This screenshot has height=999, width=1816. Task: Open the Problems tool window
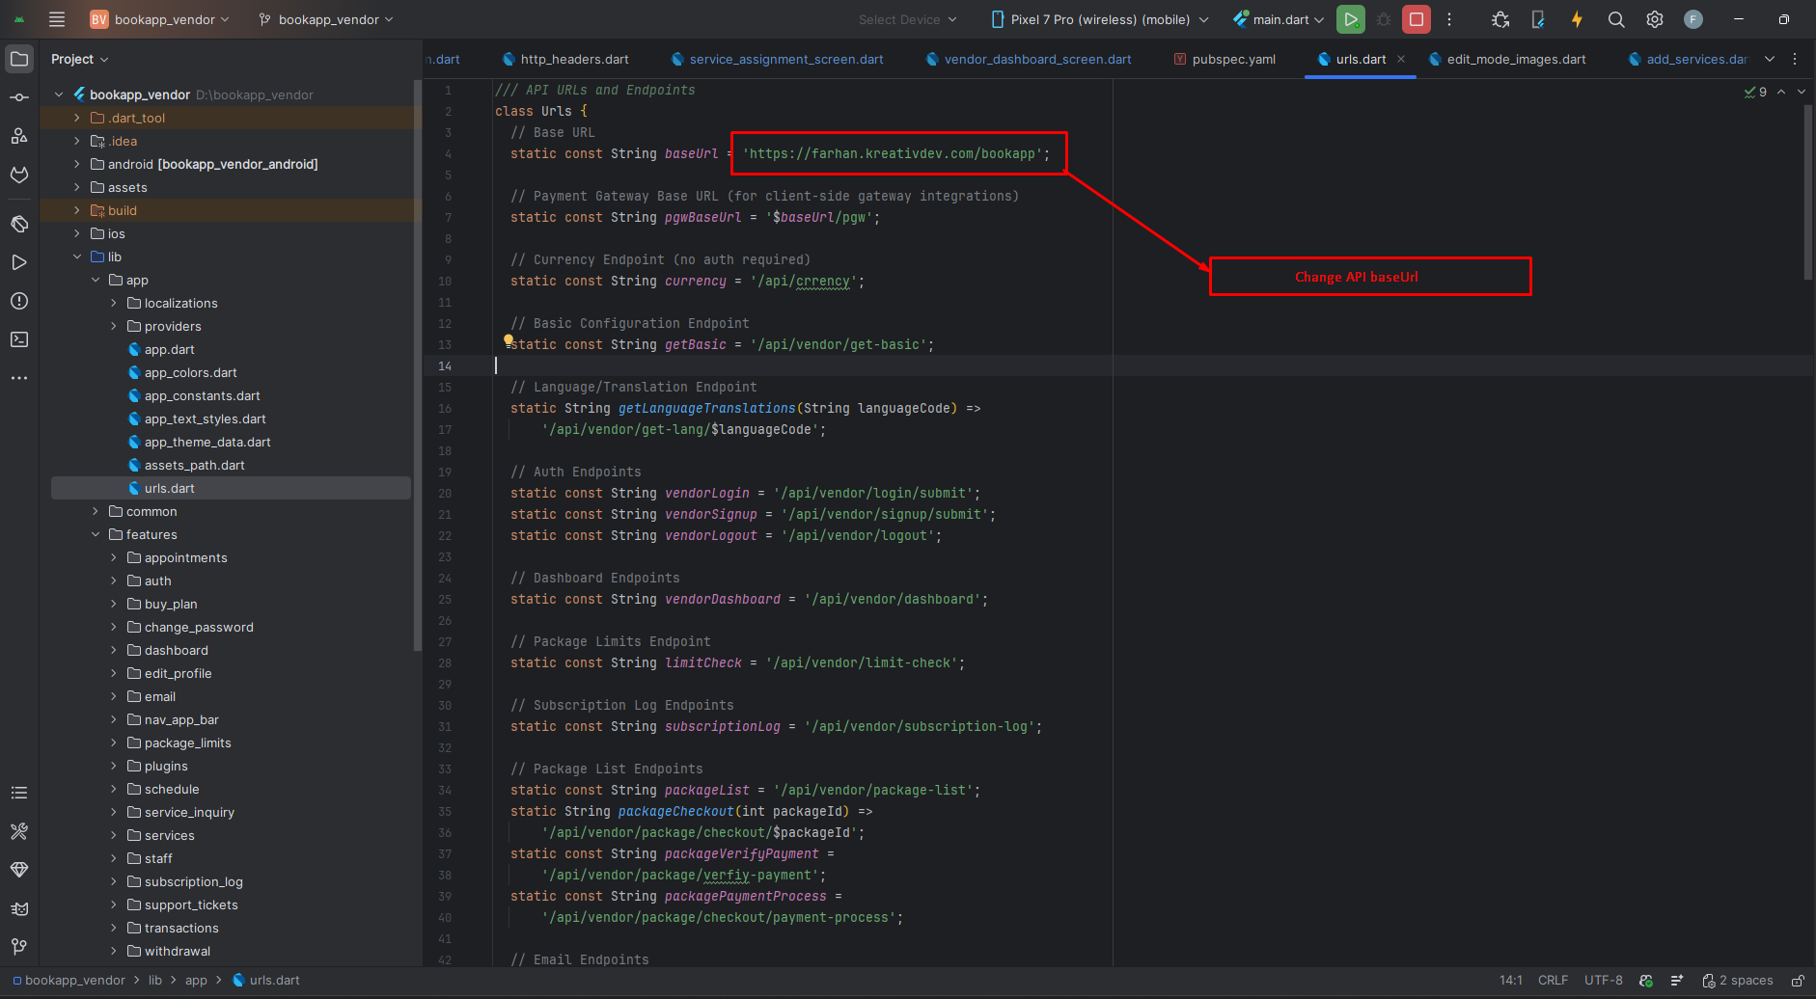tap(19, 301)
